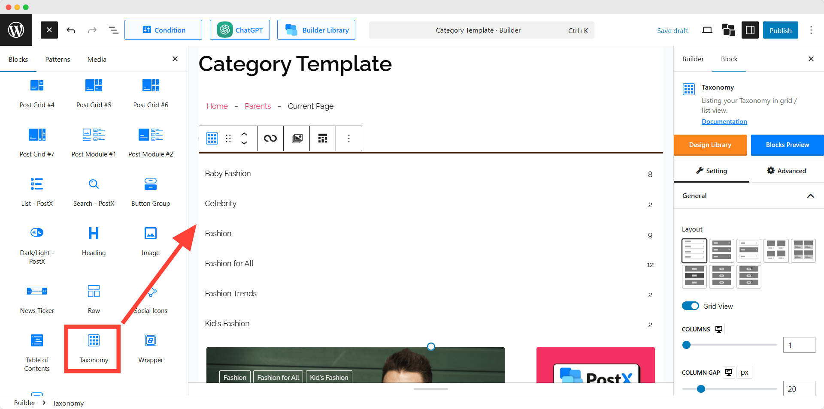Insert the Post Grid #7 block

coord(37,143)
